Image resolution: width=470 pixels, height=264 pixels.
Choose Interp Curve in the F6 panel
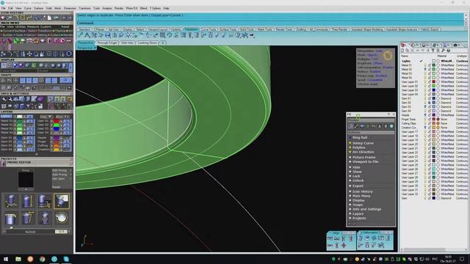[363, 143]
